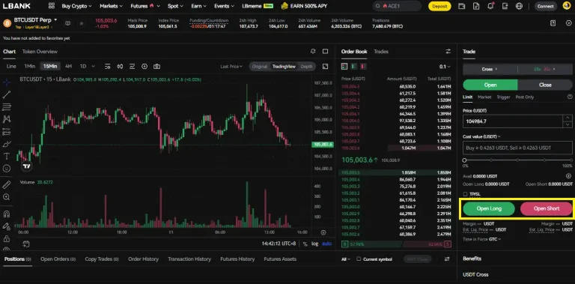This screenshot has height=284, width=575.
Task: Select the zoom in magnifier tool
Action: click(6, 197)
